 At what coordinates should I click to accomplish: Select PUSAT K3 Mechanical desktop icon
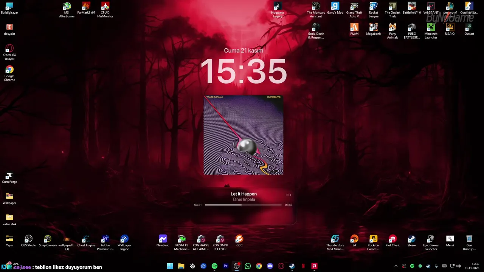[x=182, y=243]
